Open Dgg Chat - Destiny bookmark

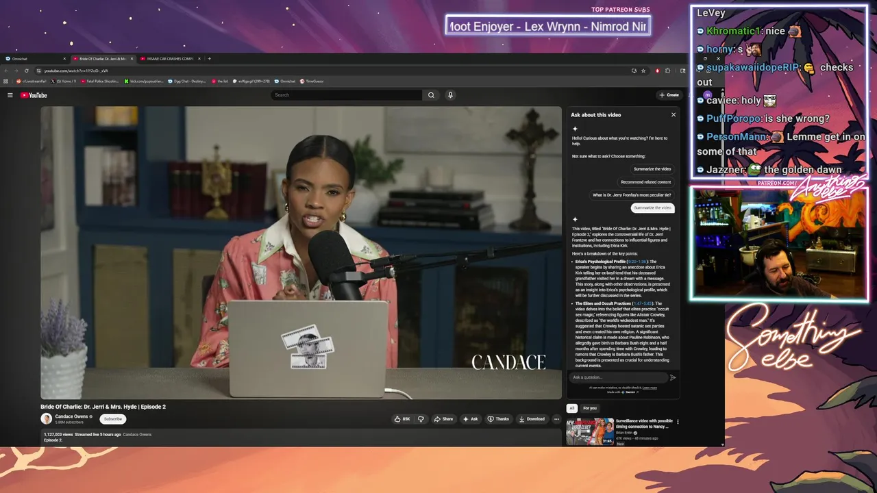click(187, 81)
